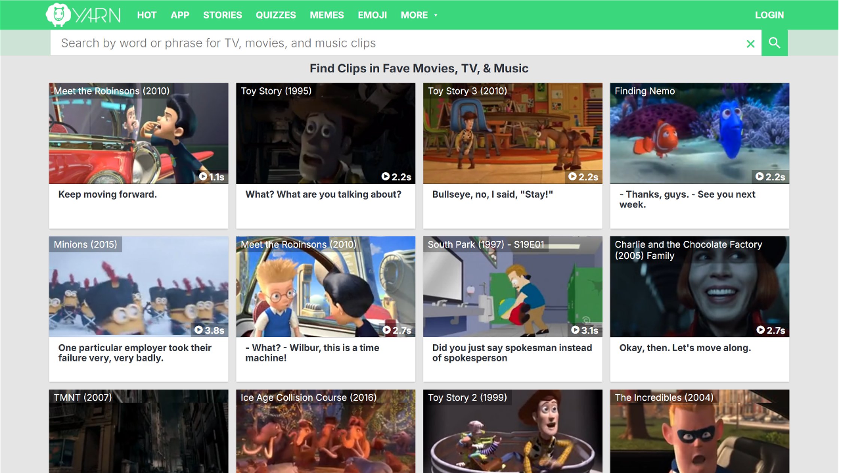The width and height of the screenshot is (841, 473).
Task: Open the QUIZZES section
Action: coord(276,14)
